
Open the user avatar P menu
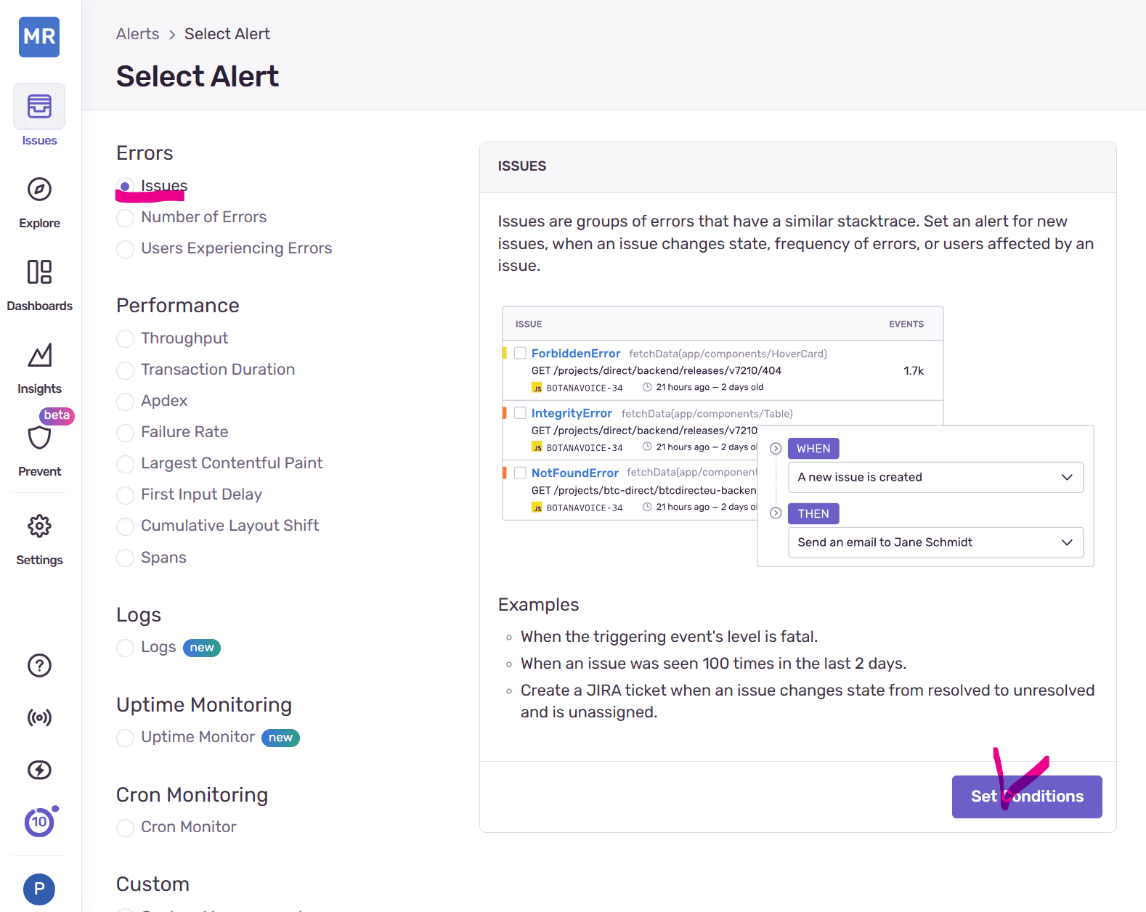coord(39,889)
